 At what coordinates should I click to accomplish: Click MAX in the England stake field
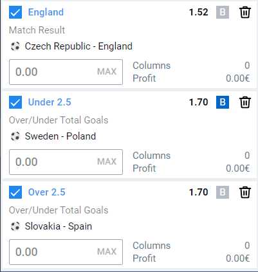107,71
